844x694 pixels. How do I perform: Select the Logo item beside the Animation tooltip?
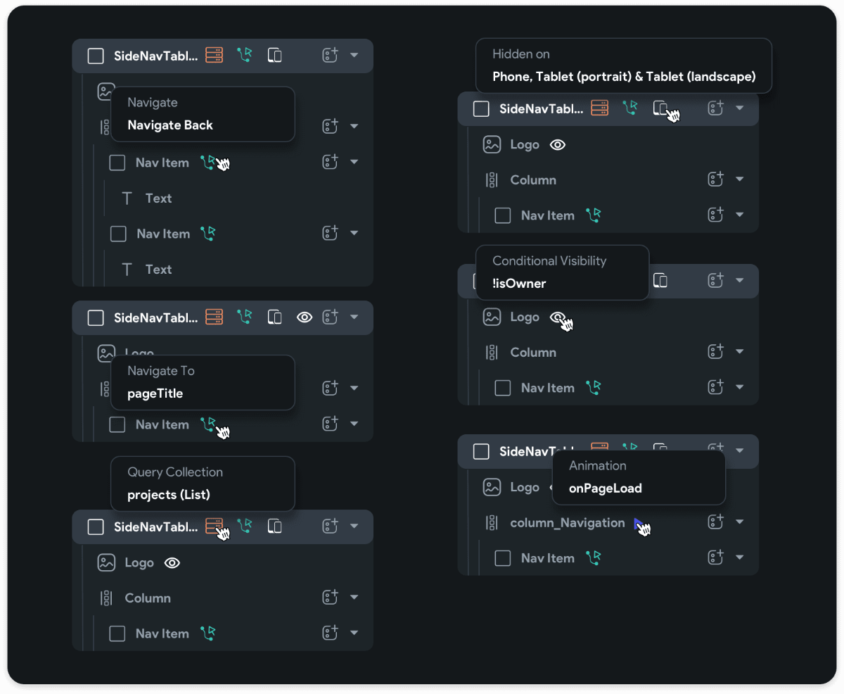click(x=524, y=487)
